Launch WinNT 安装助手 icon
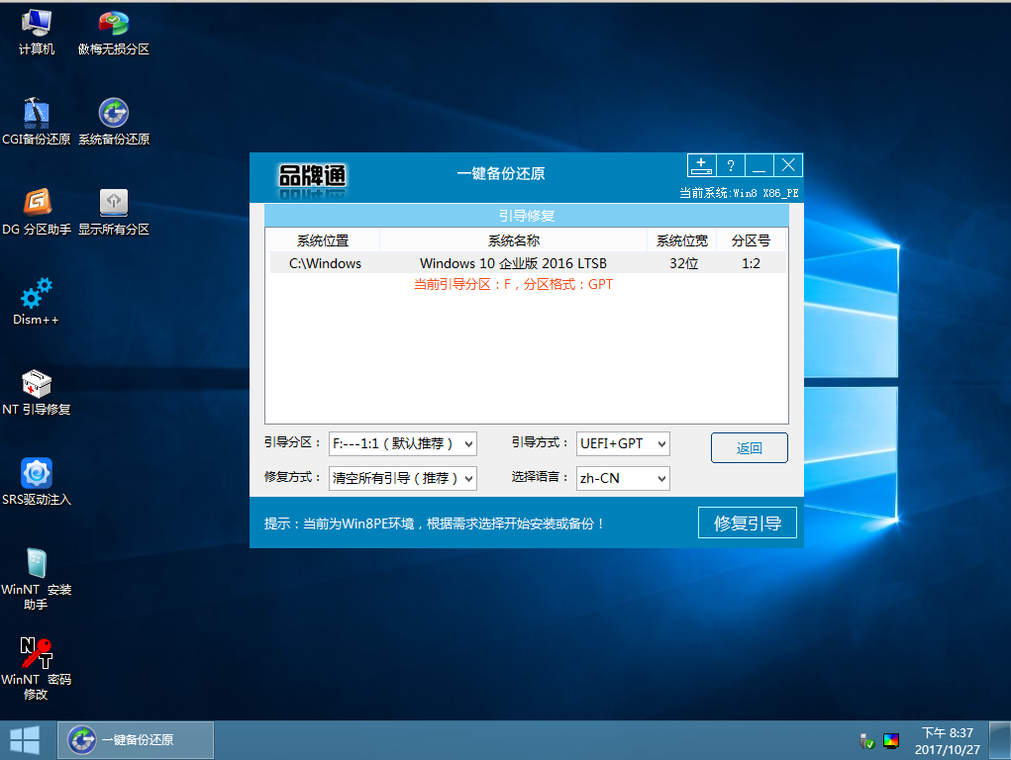Screen dimensions: 1011x760 click(x=36, y=579)
